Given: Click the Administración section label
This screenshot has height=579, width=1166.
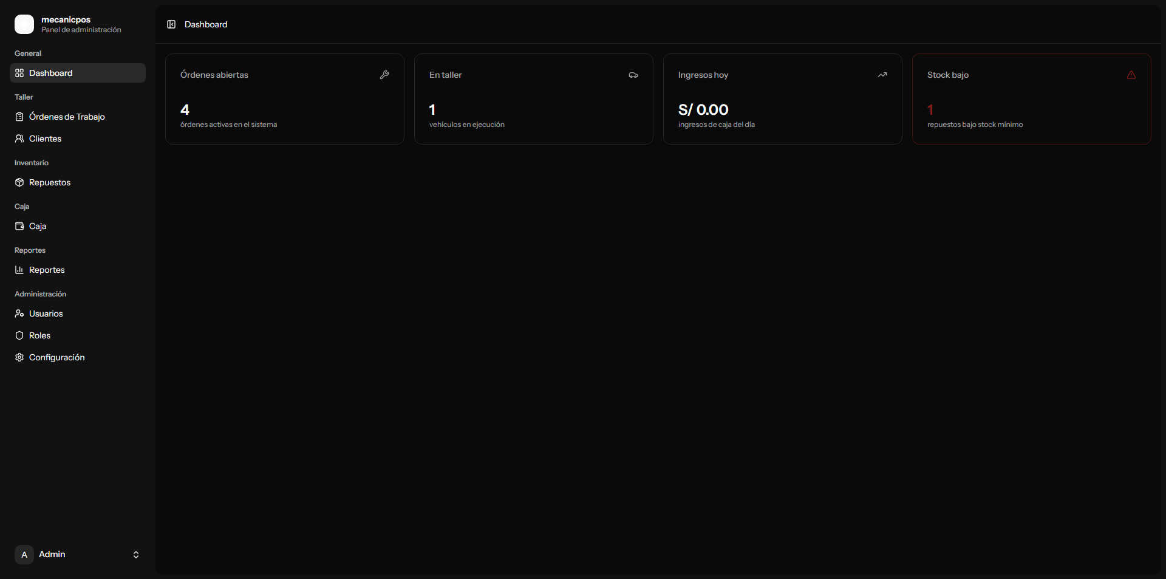Looking at the screenshot, I should click(x=41, y=294).
